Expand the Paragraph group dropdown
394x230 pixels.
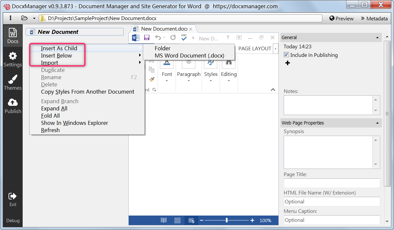pyautogui.click(x=189, y=81)
